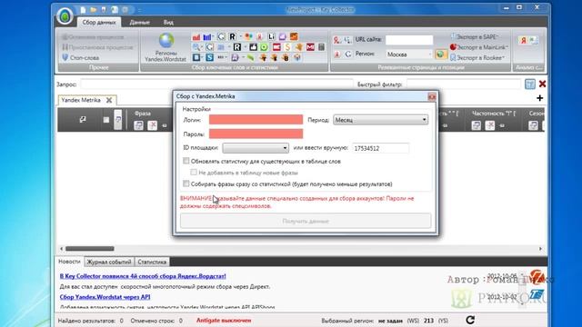
Task: Click the table scrollbar right arrow
Action: coord(540,248)
